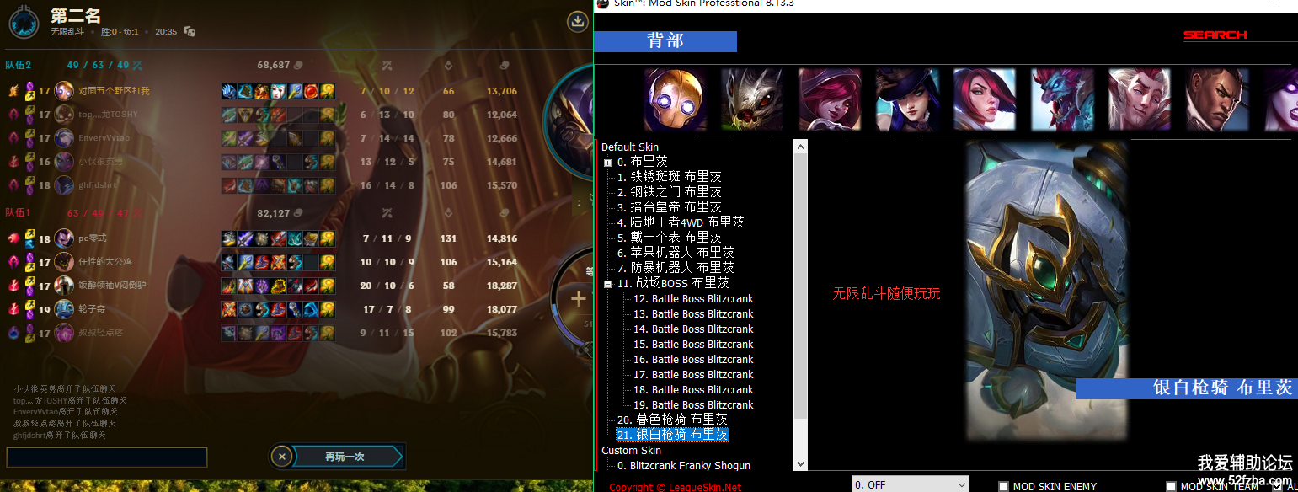The width and height of the screenshot is (1298, 492).
Task: Click the skin list scrollbar up arrow
Action: point(800,146)
